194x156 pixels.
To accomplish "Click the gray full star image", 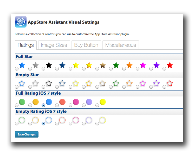I will coord(36,65).
